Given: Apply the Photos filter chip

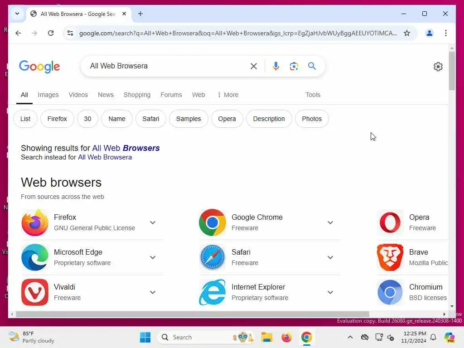Looking at the screenshot, I should [x=312, y=119].
